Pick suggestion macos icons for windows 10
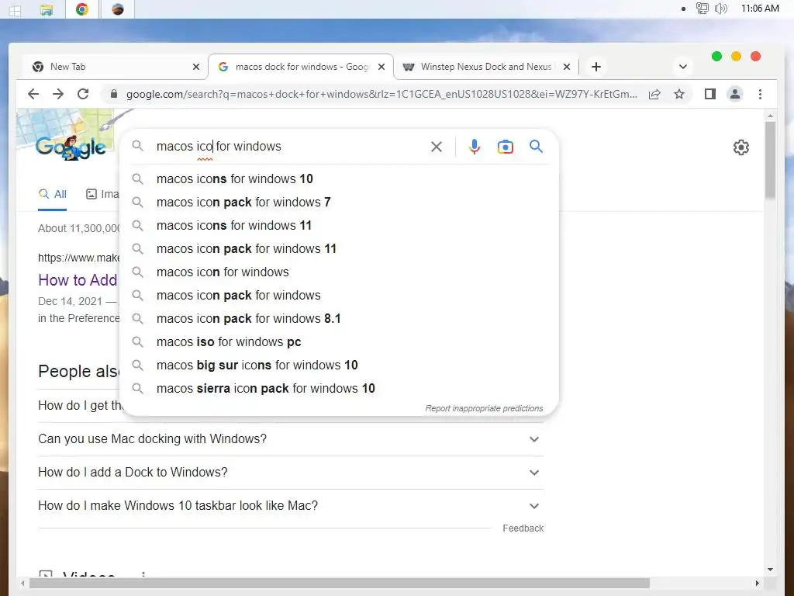 pyautogui.click(x=340, y=179)
